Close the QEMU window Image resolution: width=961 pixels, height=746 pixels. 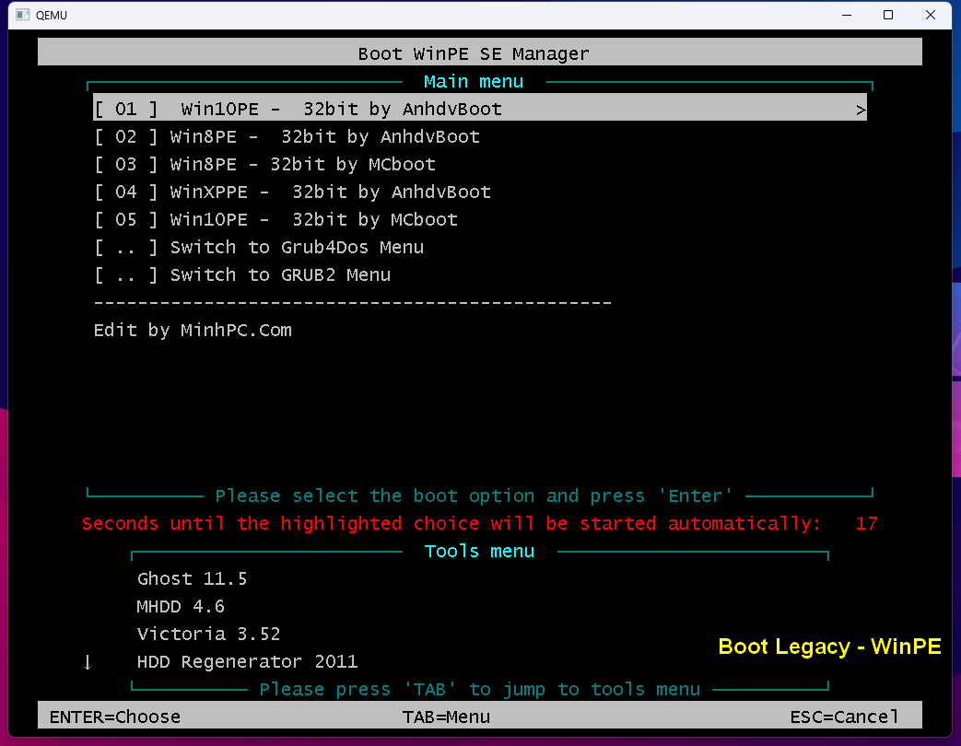931,15
